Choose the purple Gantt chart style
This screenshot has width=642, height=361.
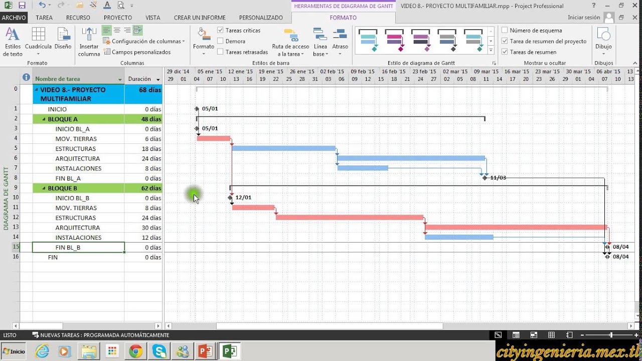[x=420, y=41]
